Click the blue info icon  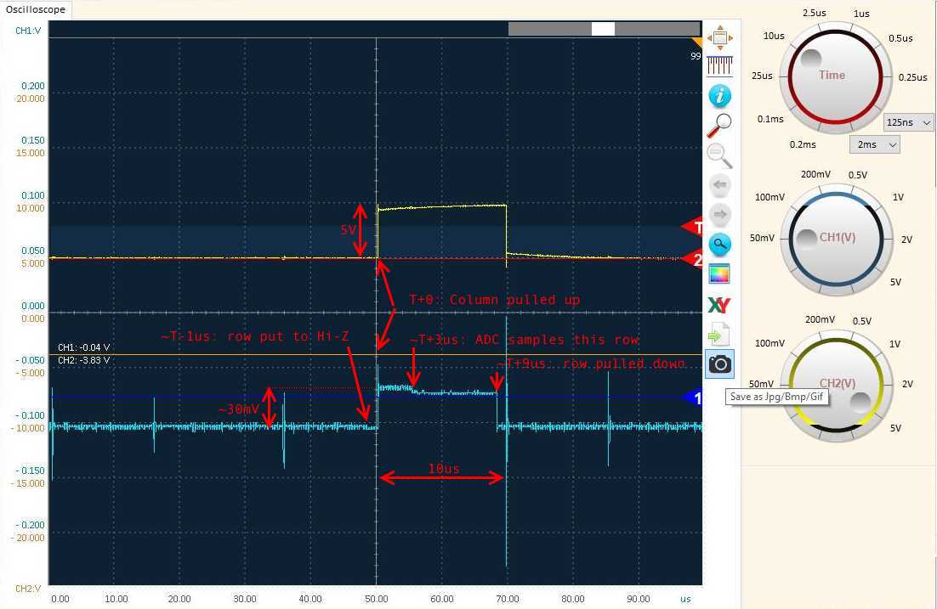pos(719,95)
